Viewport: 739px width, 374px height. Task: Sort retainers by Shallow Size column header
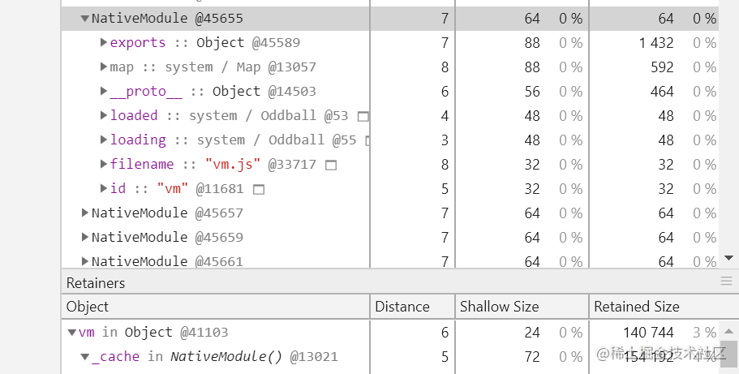point(499,307)
